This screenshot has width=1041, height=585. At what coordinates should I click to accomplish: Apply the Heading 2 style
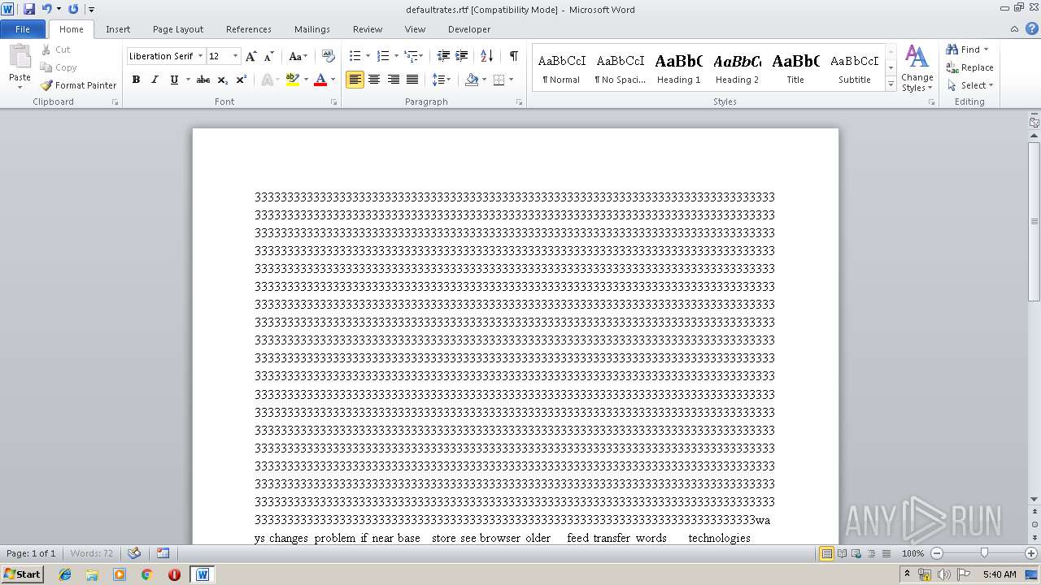[737, 68]
